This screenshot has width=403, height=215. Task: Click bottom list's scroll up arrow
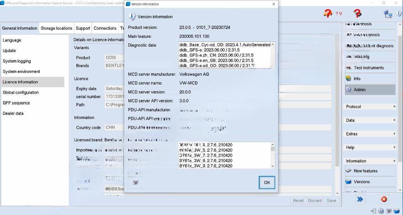[x=273, y=144]
